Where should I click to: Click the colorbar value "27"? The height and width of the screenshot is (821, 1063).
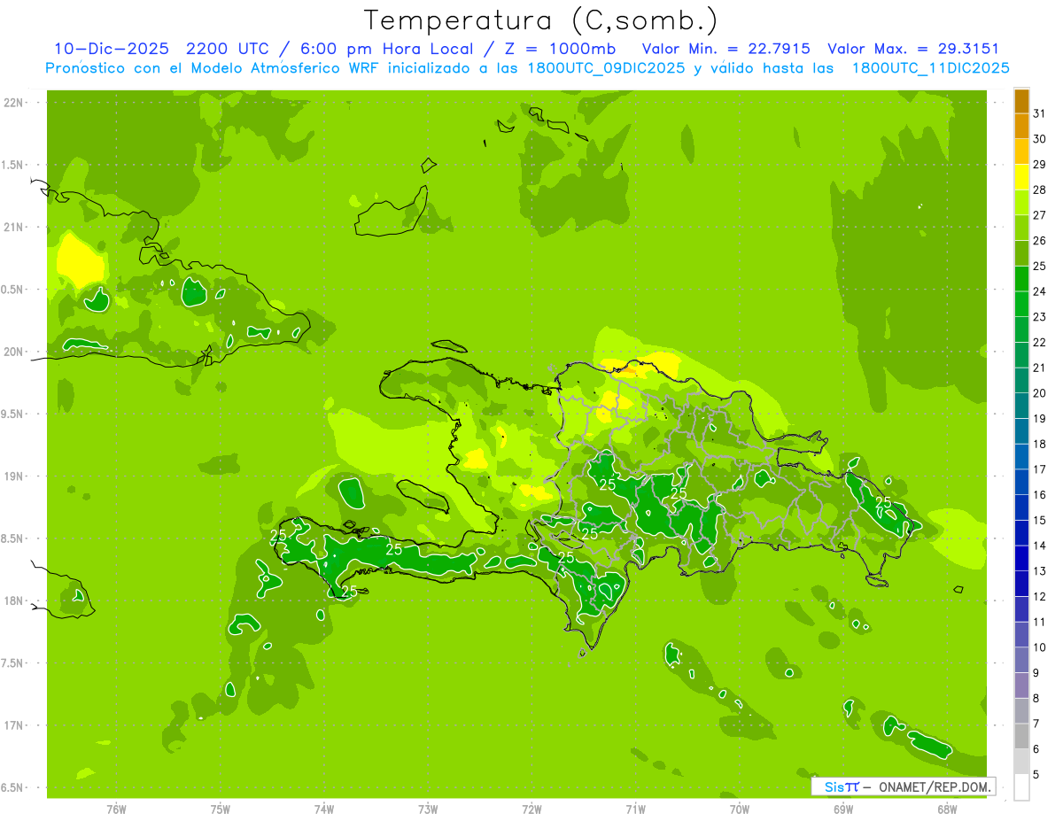tap(1039, 215)
